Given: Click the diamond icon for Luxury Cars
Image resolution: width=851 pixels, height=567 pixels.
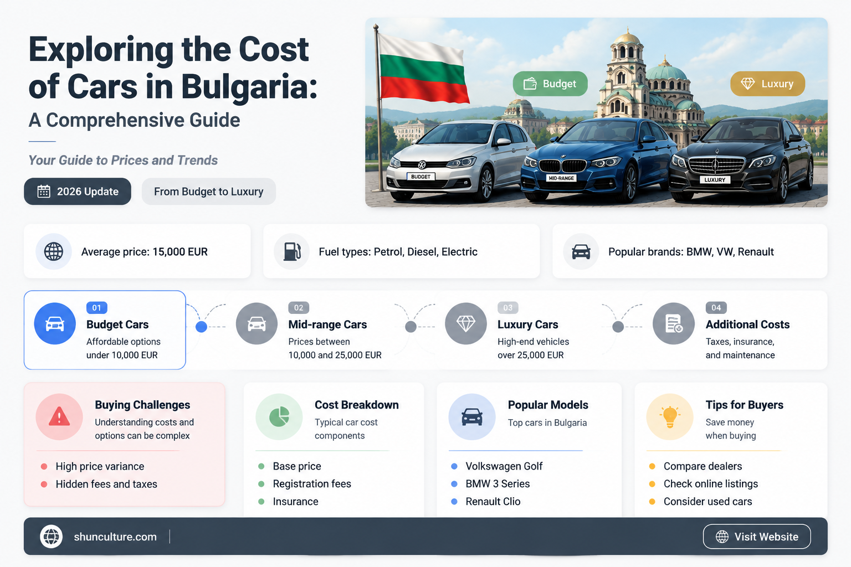Looking at the screenshot, I should [466, 323].
